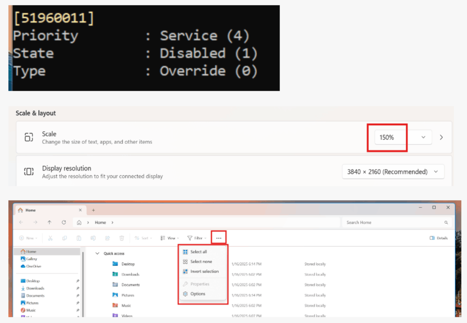This screenshot has width=467, height=323.
Task: Click the Cut scissors icon in Explorer toolbar
Action: click(x=50, y=238)
